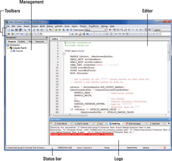Click the Save all files icon

(20, 30)
